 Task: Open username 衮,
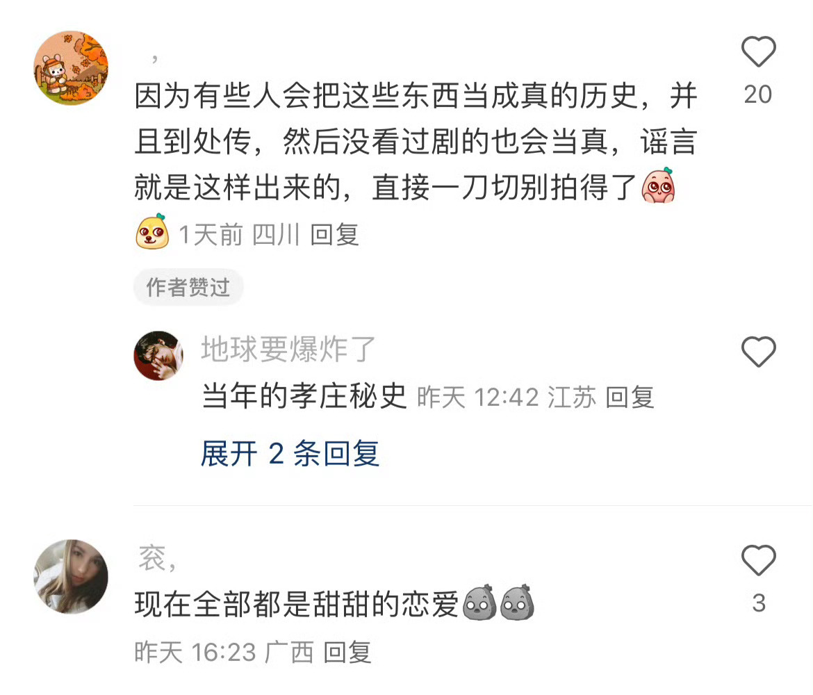tap(158, 559)
